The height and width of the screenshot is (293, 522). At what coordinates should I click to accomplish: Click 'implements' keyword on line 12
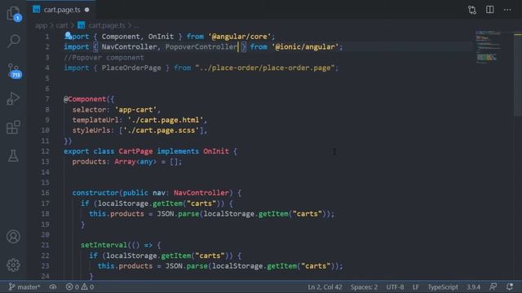(x=178, y=151)
